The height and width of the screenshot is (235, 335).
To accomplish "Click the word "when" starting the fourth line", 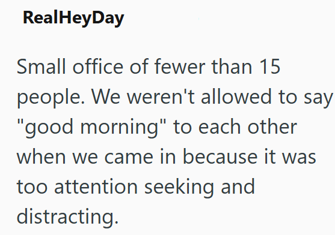I will pyautogui.click(x=41, y=156).
